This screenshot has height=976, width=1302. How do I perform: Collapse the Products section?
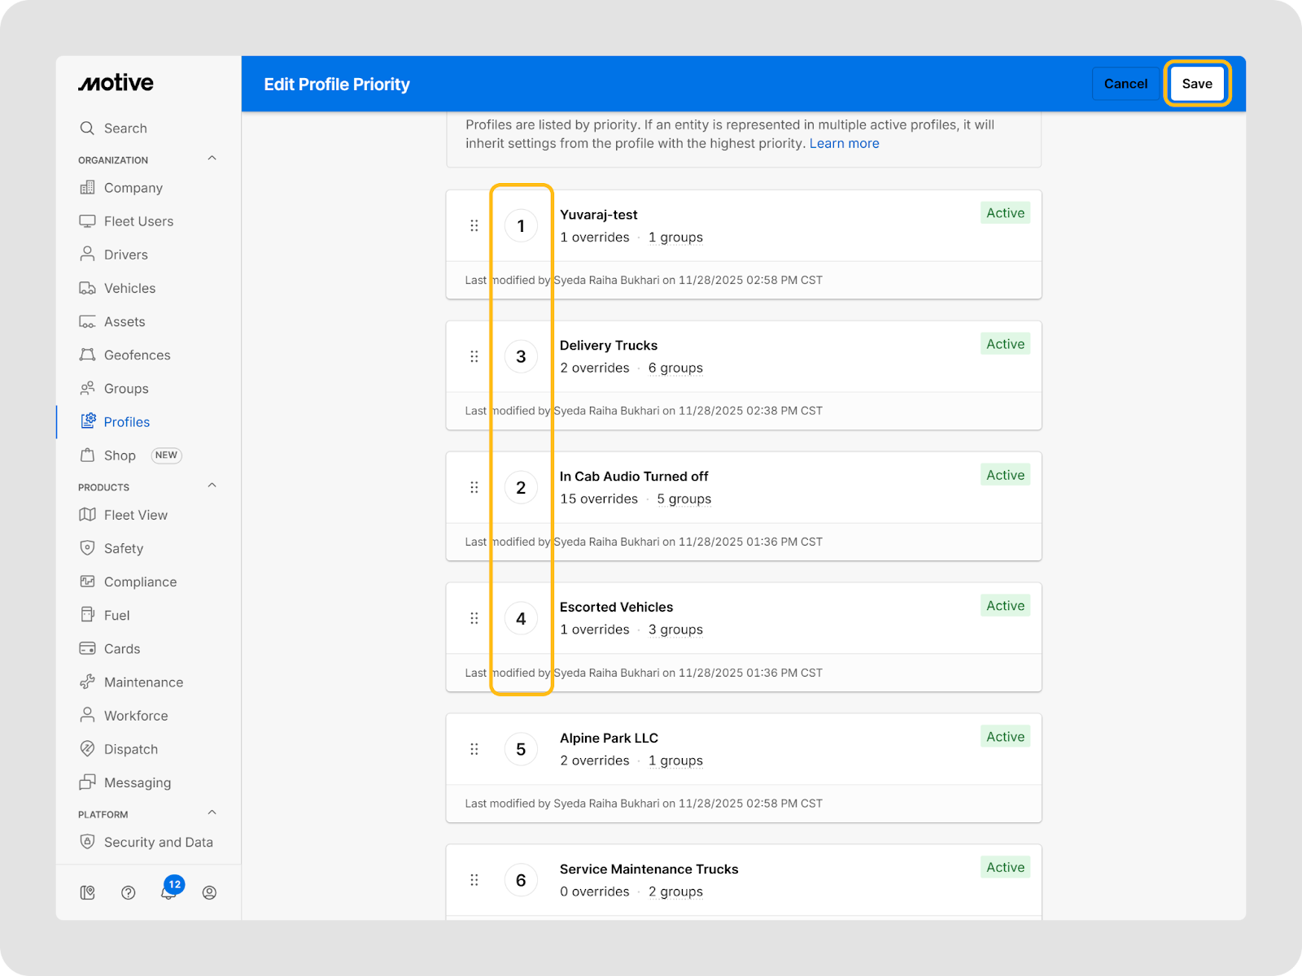tap(212, 486)
